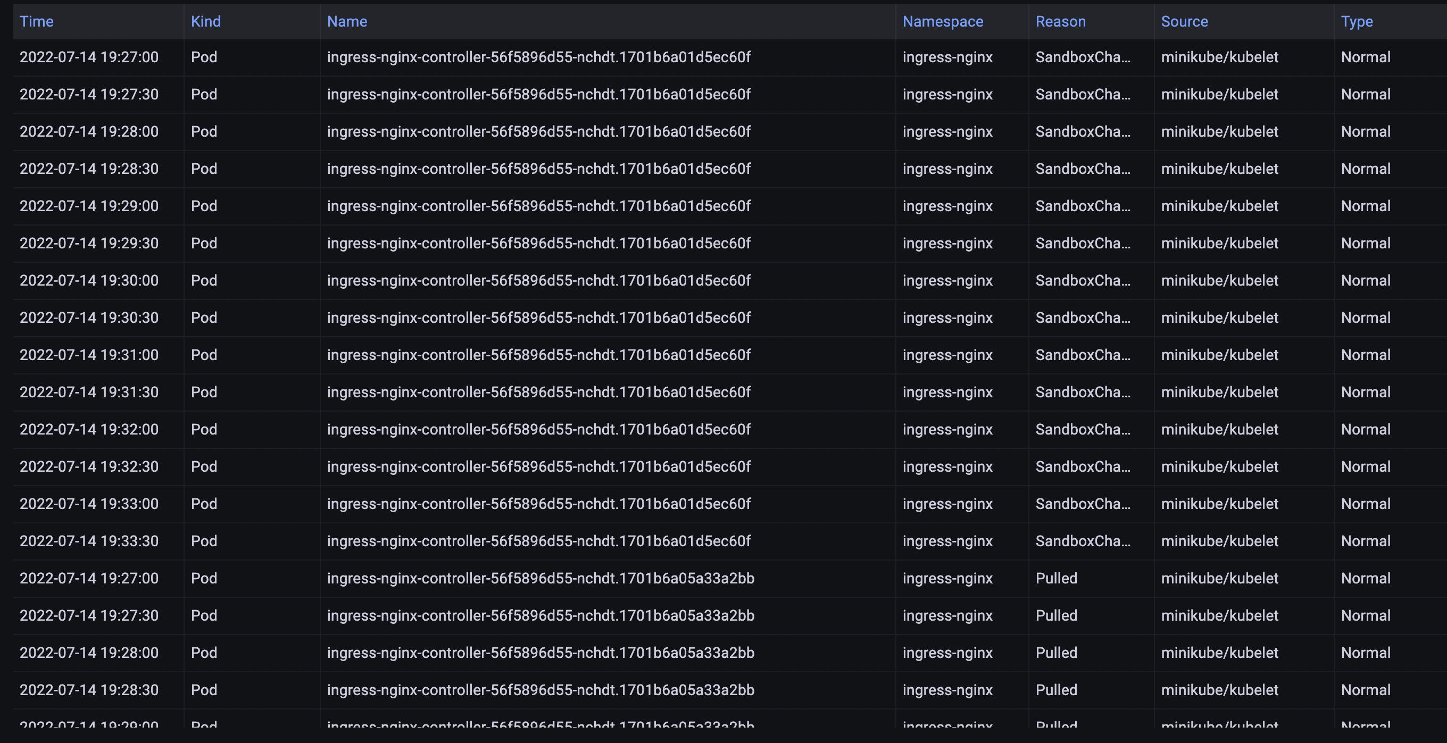Click the Type column header
Image resolution: width=1447 pixels, height=743 pixels.
point(1357,21)
